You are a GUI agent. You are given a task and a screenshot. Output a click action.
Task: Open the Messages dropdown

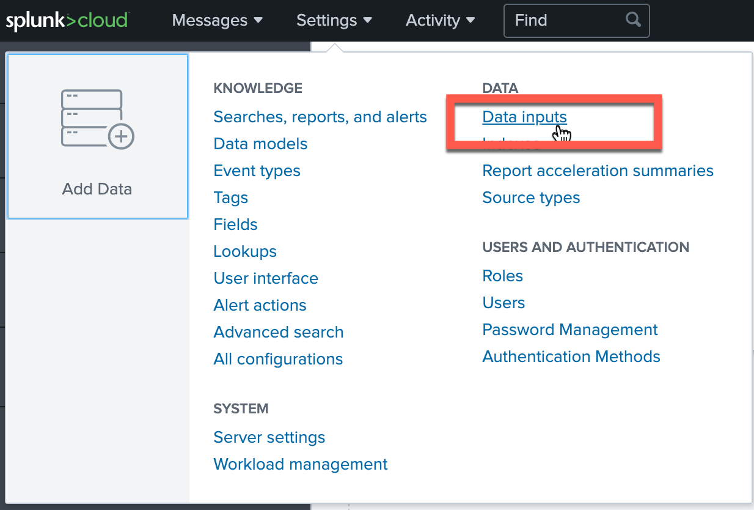[217, 20]
